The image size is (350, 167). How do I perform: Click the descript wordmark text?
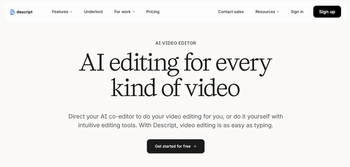point(24,12)
